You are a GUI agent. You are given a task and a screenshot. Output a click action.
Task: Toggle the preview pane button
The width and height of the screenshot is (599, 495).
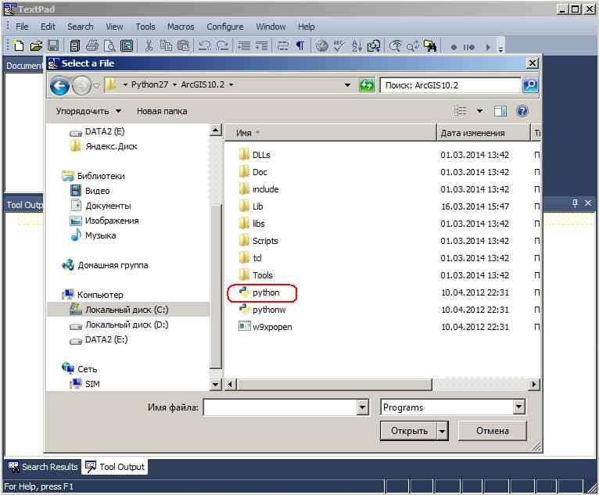coord(500,111)
